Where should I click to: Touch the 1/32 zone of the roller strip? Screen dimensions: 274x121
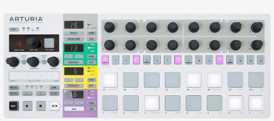53,76
